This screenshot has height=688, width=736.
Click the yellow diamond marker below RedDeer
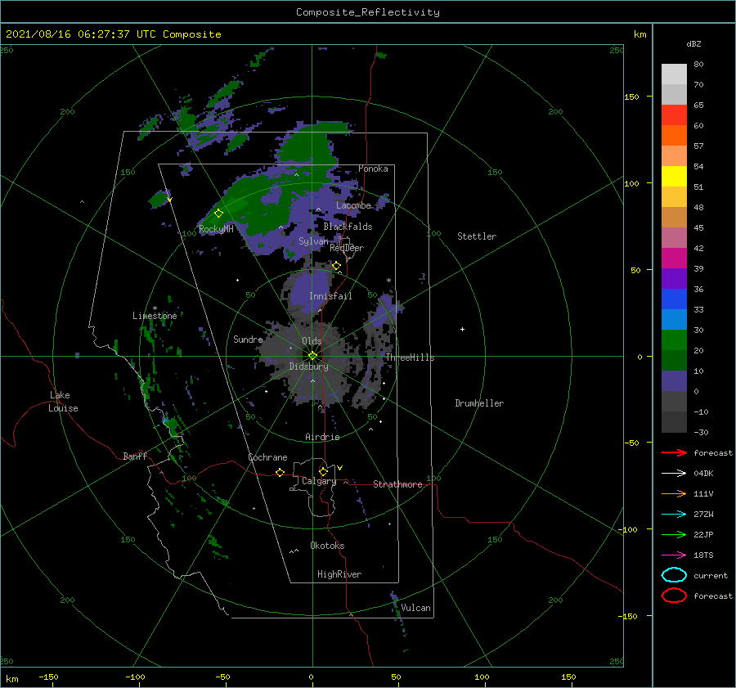(336, 266)
